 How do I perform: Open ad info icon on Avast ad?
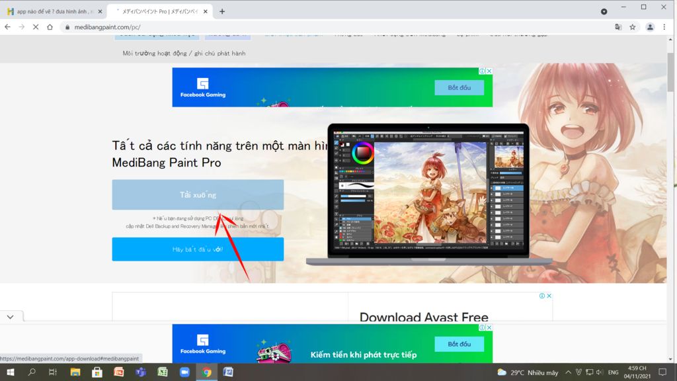click(x=542, y=296)
